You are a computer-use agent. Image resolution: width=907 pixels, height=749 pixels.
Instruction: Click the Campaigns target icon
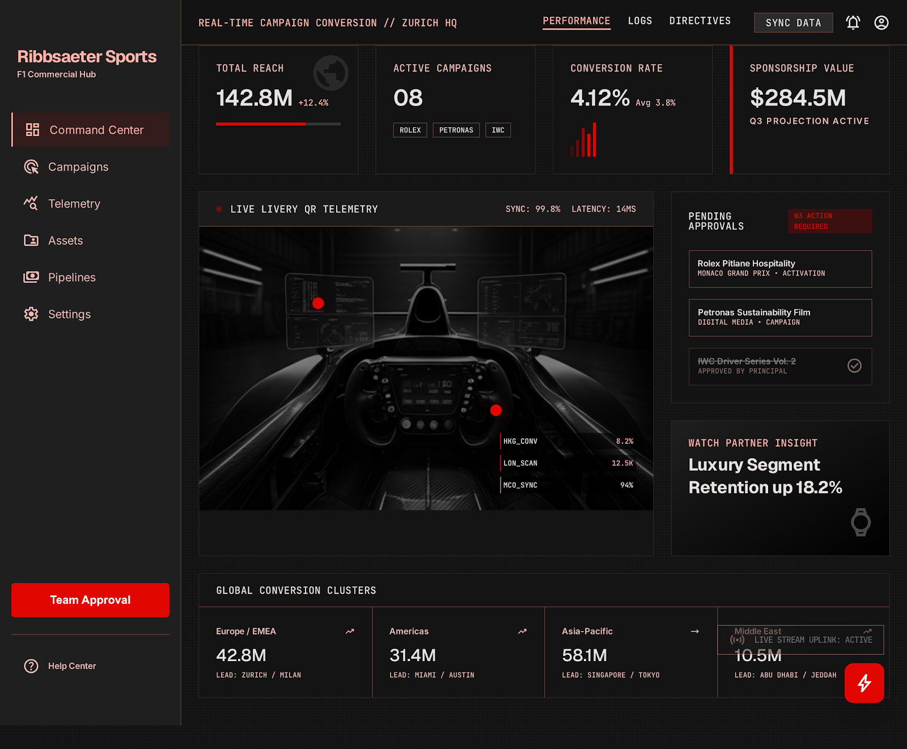[31, 167]
